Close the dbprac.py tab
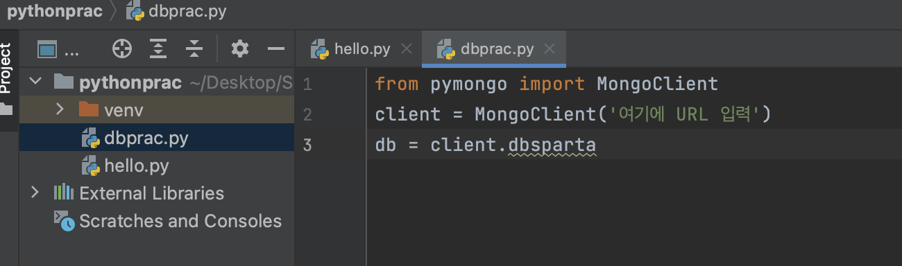 click(550, 49)
